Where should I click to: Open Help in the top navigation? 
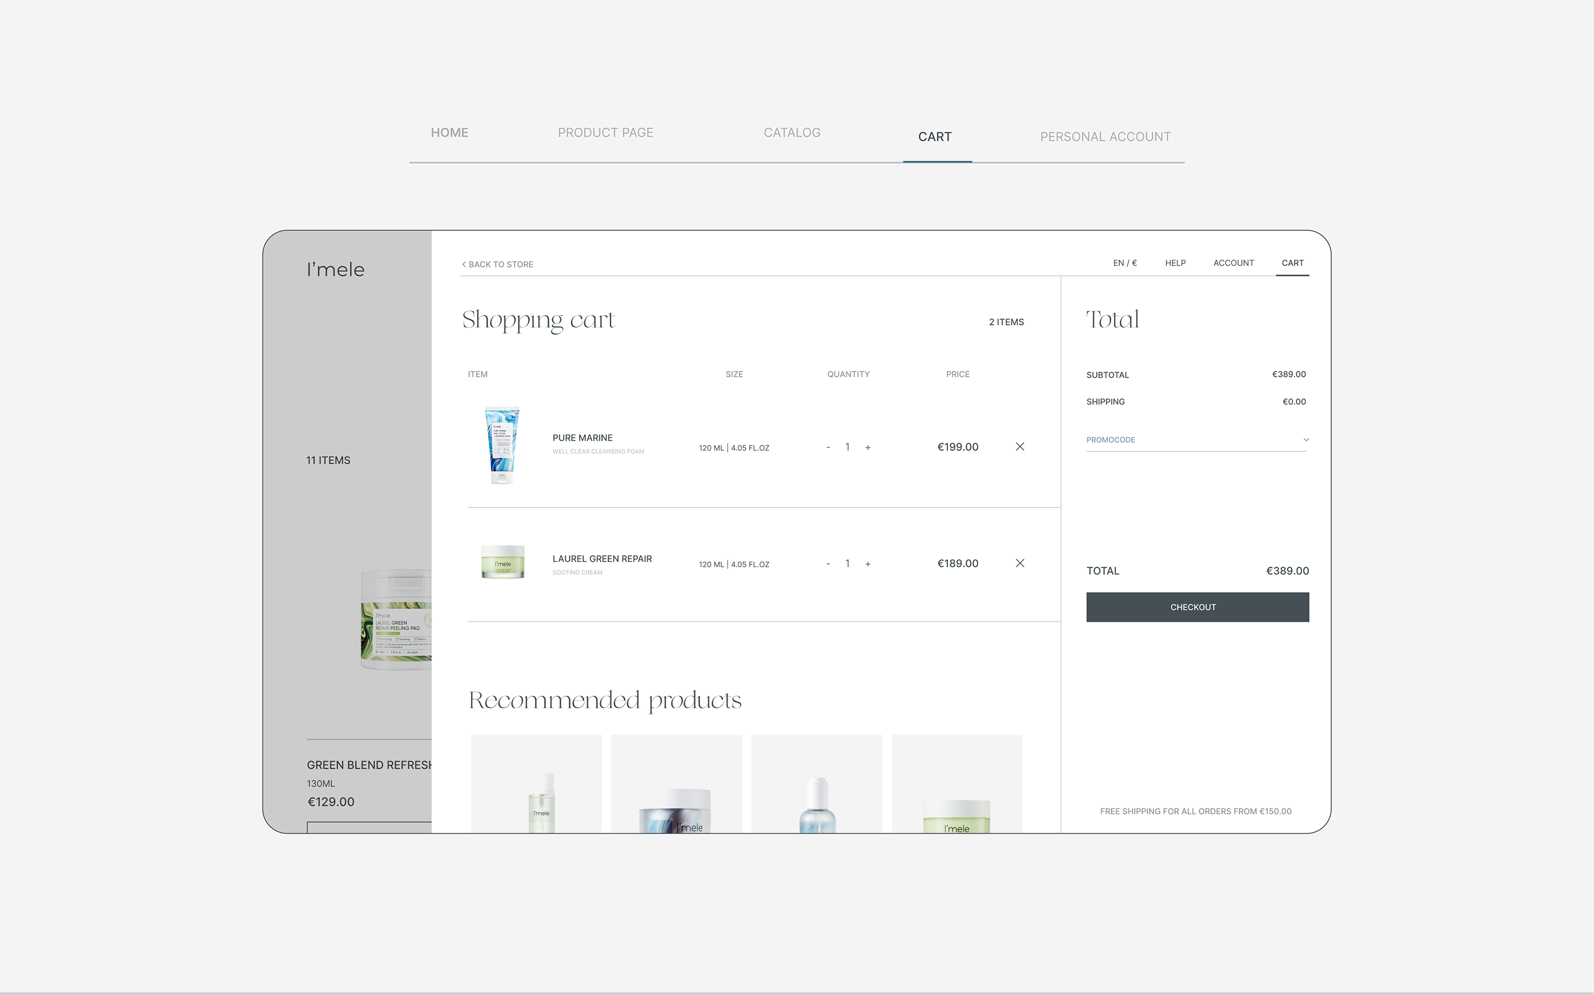1175,263
